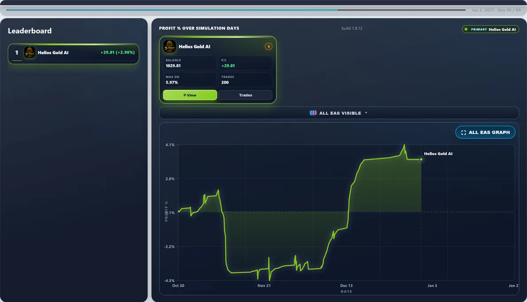Click the colored bars icon beside All EAs Visible
The image size is (527, 302).
[313, 113]
